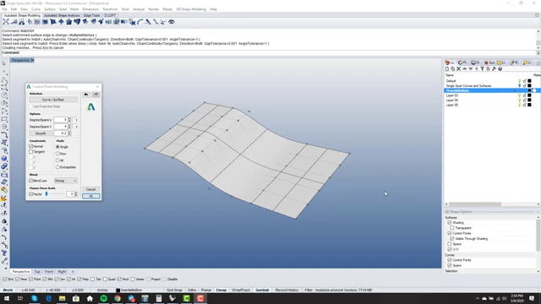This screenshot has width=541, height=304.
Task: Click the Curve / Surface selection button
Action: click(x=53, y=100)
